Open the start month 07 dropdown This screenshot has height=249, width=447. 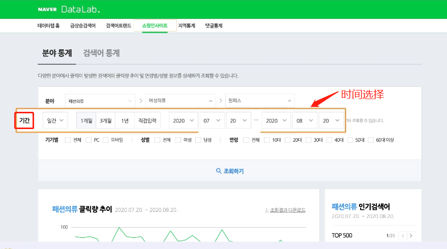pyautogui.click(x=212, y=120)
